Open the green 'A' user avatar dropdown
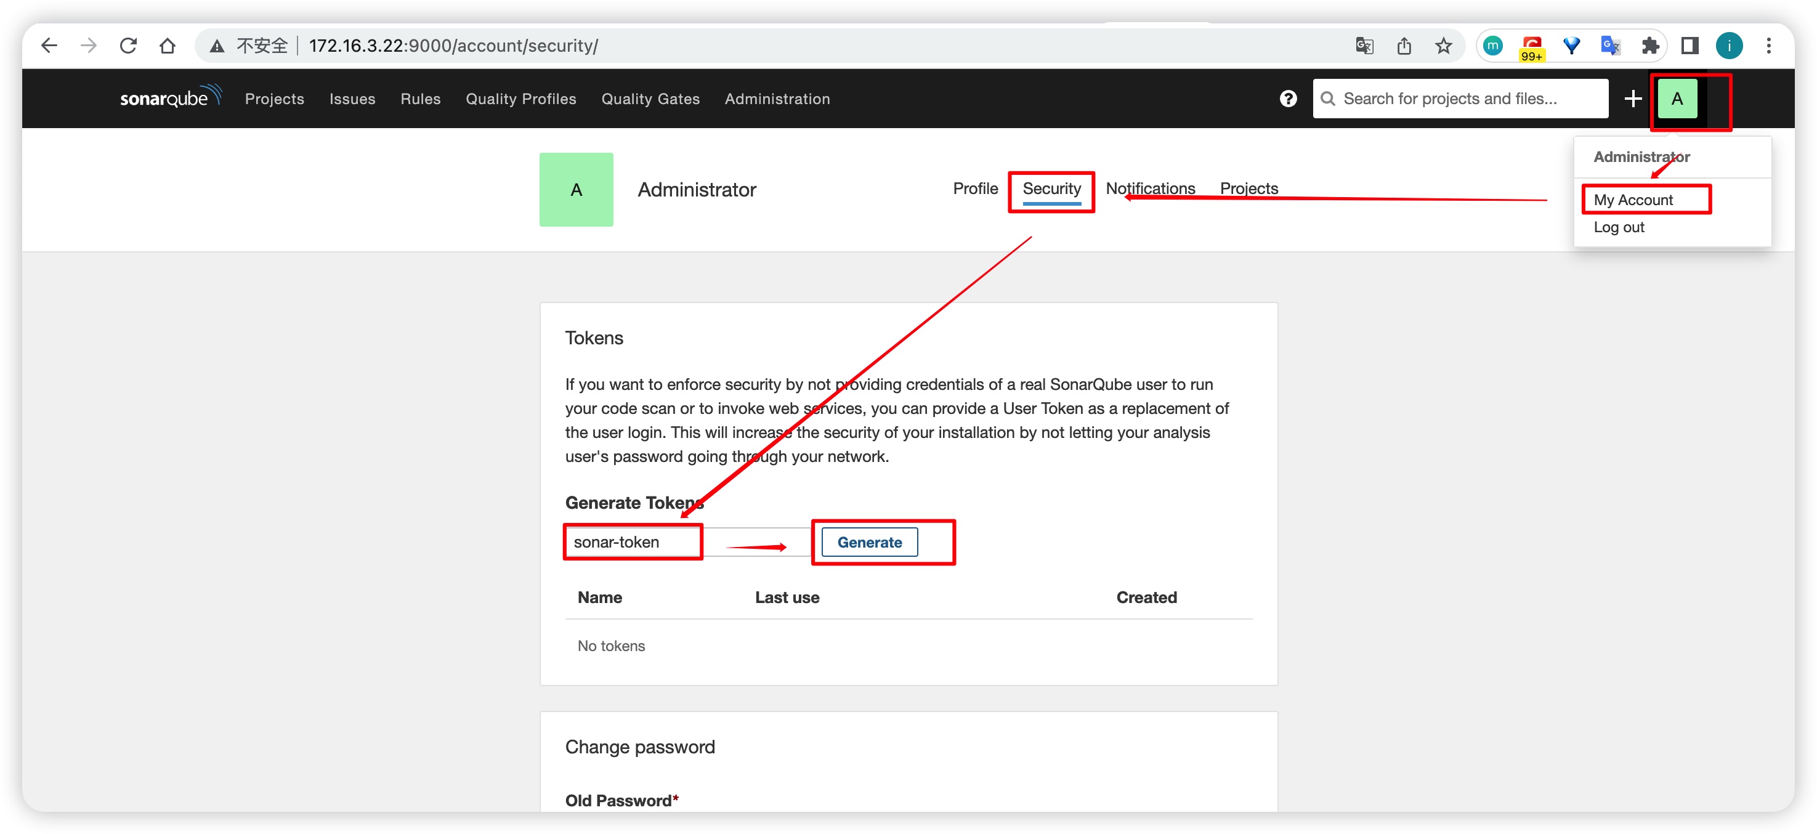 (x=1677, y=99)
